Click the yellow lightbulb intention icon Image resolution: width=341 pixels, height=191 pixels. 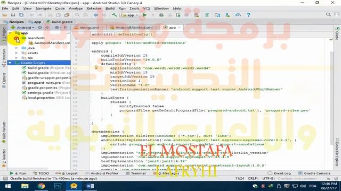(96, 68)
